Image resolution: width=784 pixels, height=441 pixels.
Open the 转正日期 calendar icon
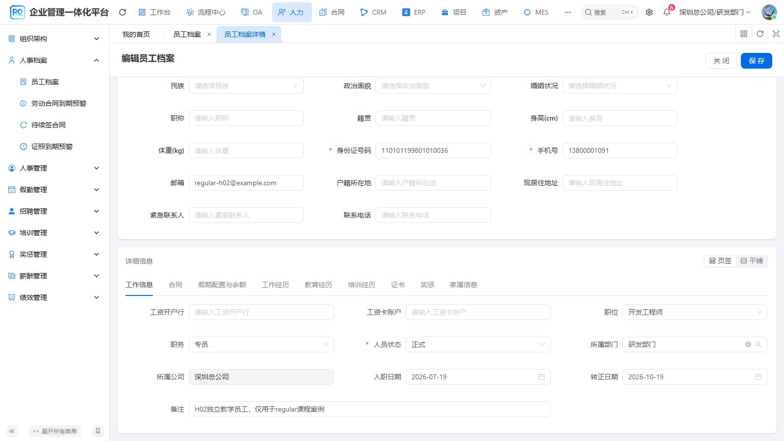(x=759, y=377)
